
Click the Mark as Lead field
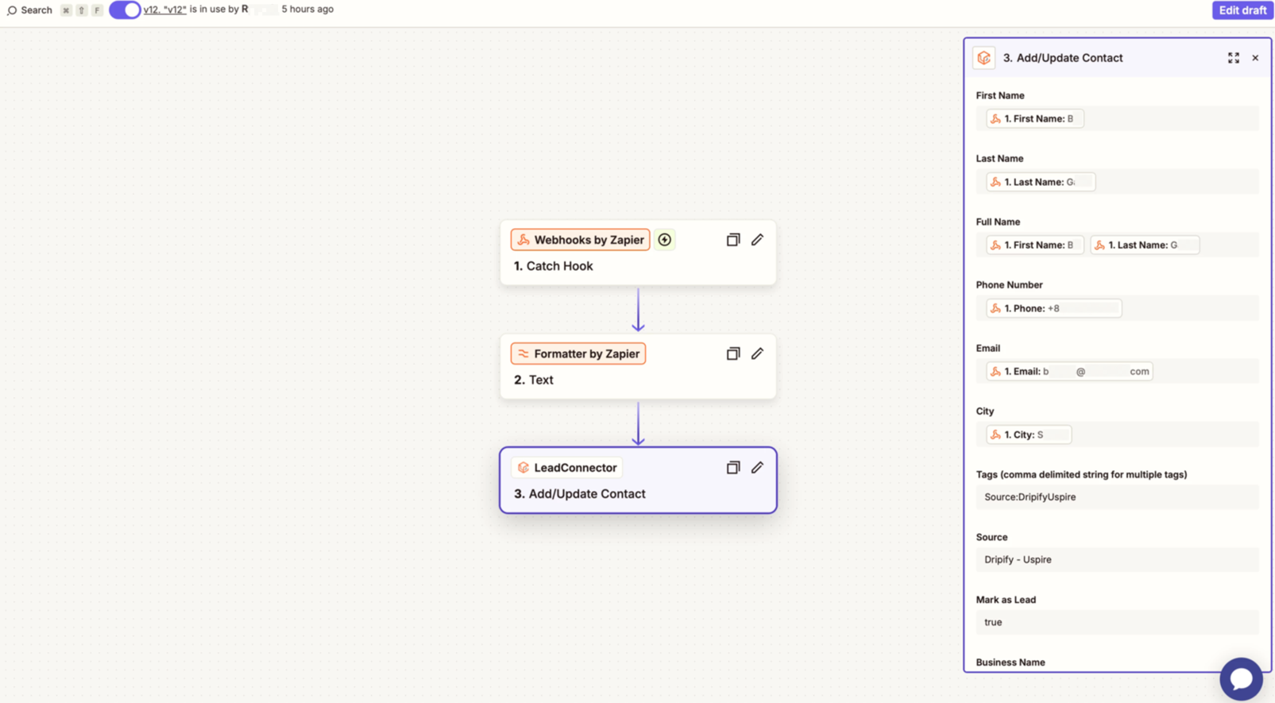1116,623
